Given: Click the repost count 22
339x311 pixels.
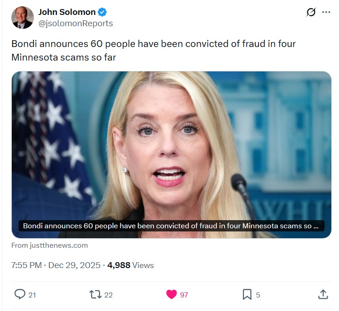Looking at the screenshot, I should point(108,295).
